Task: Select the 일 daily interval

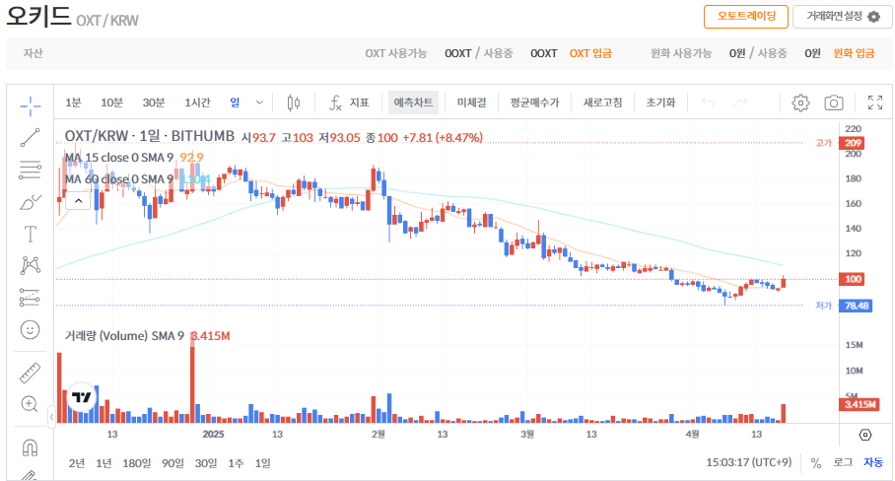Action: click(x=236, y=103)
